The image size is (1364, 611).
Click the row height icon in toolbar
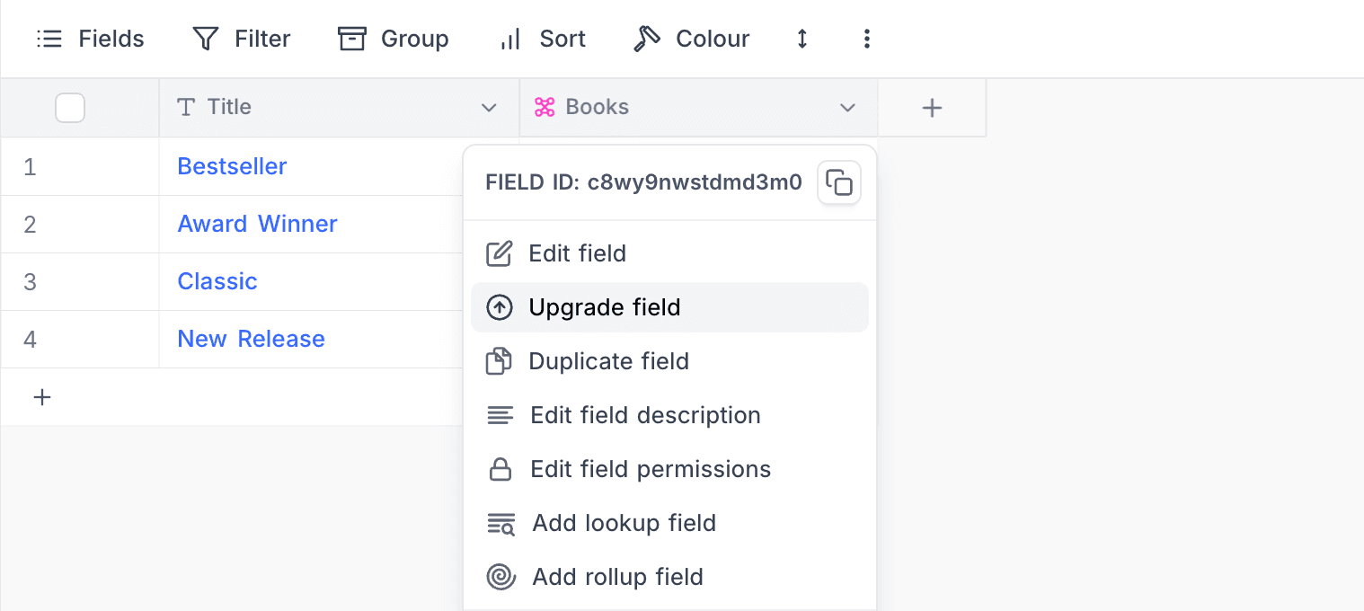point(802,39)
